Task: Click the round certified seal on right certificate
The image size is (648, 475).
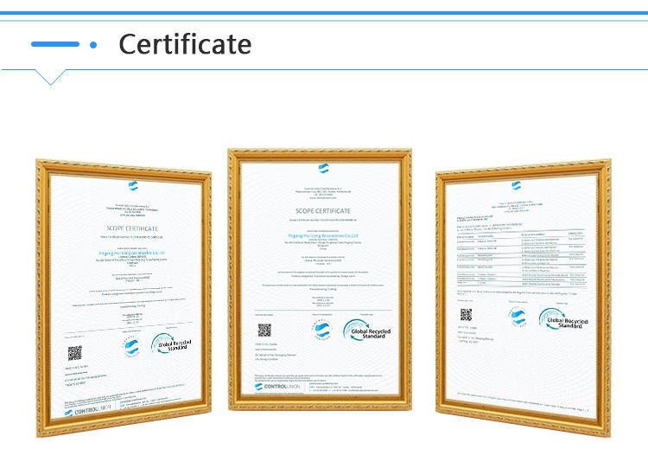Action: click(x=518, y=317)
